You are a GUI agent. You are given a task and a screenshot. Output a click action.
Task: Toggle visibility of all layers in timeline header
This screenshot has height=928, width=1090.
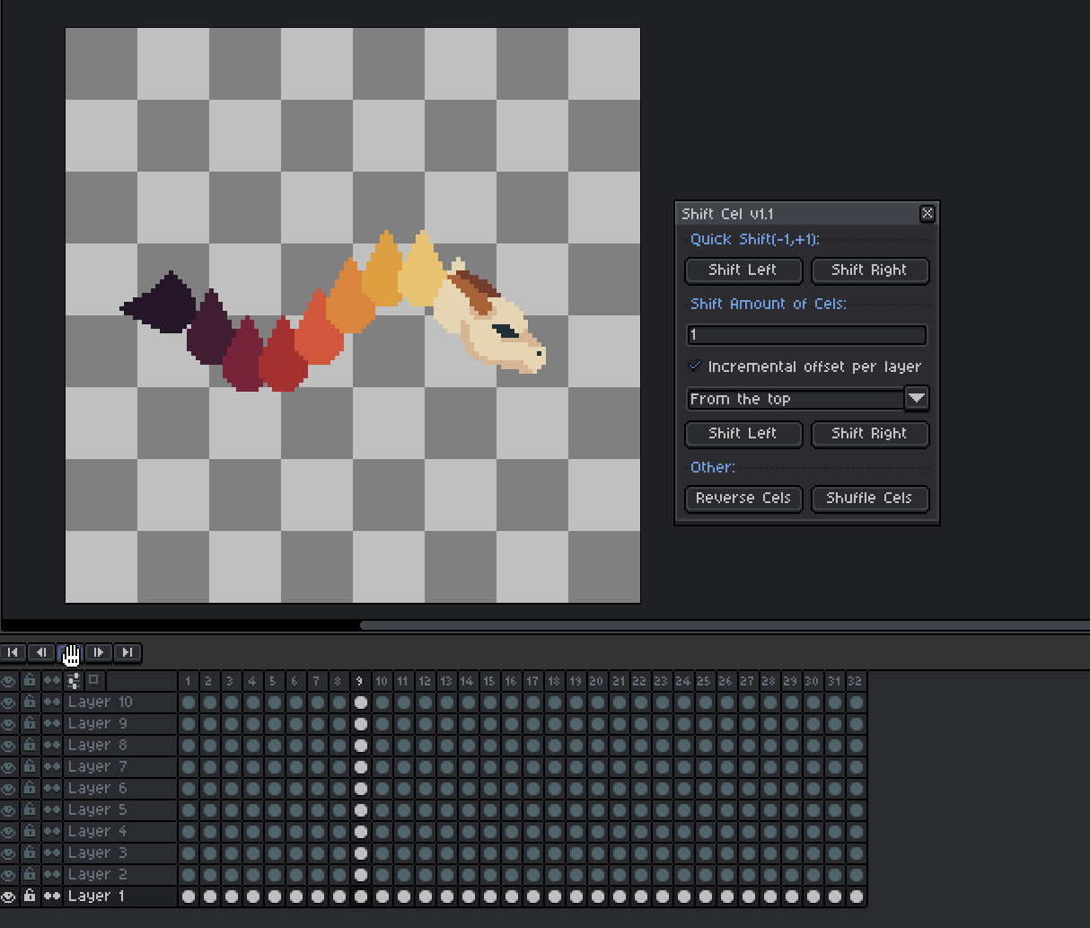(9, 681)
